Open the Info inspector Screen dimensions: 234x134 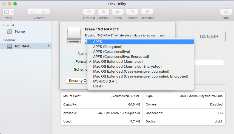point(226,12)
